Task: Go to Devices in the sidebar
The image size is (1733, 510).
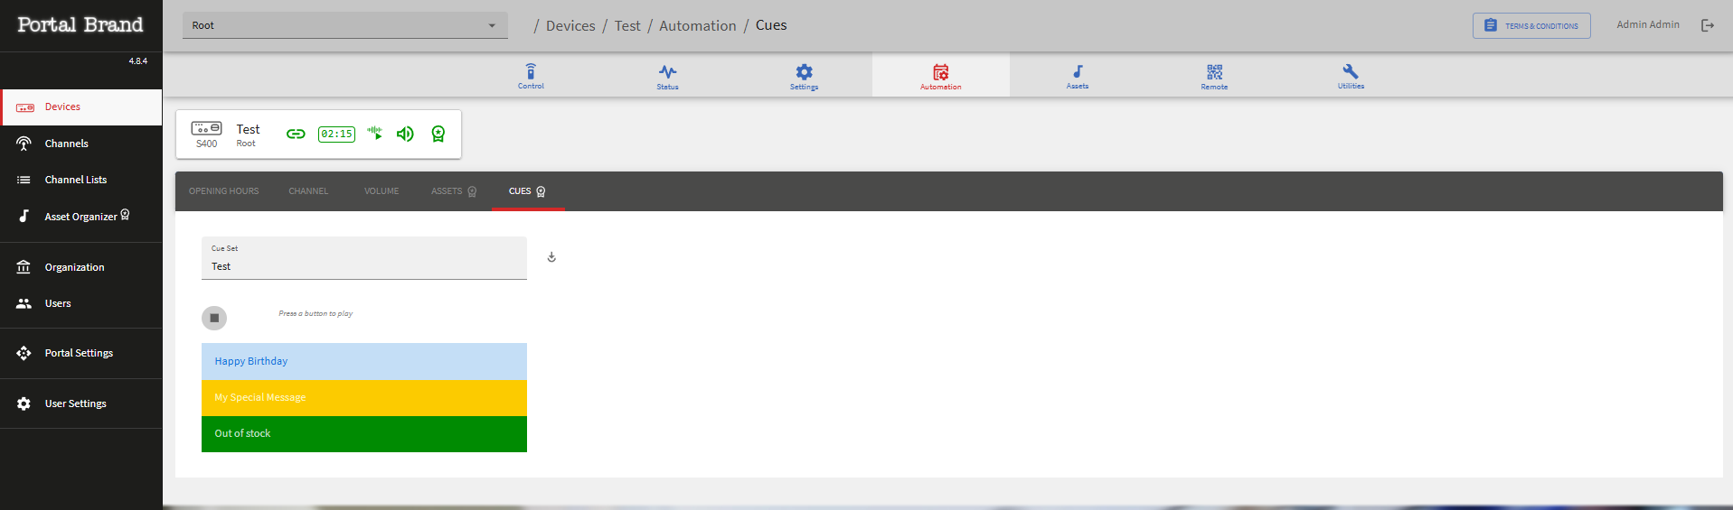Action: point(81,107)
